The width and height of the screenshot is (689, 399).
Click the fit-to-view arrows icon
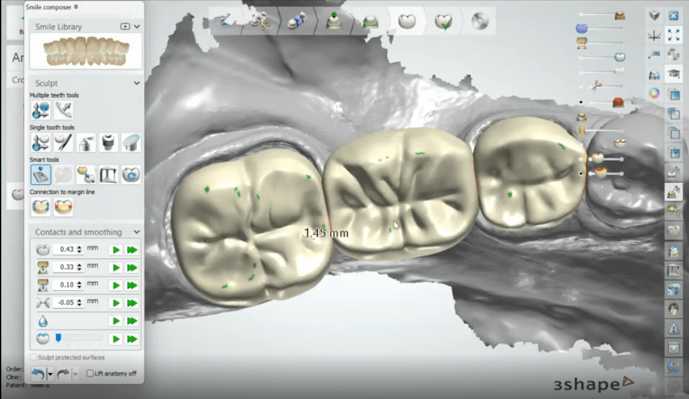point(673,36)
